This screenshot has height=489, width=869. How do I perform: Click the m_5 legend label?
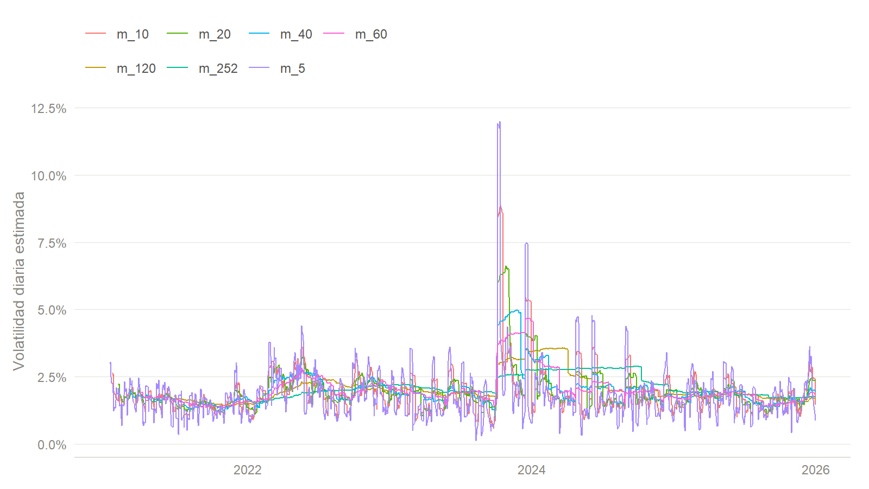293,68
